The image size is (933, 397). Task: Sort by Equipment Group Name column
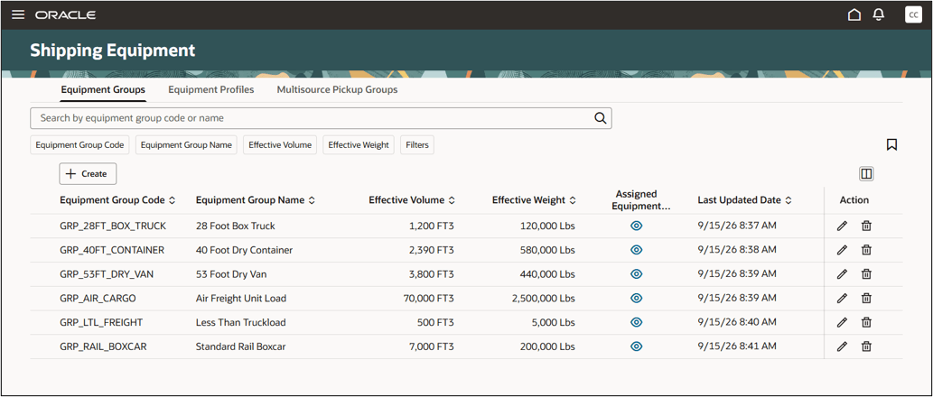pos(312,201)
